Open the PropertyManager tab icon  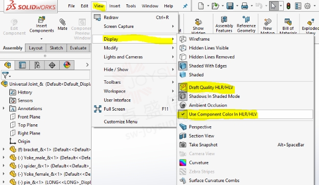[x=22, y=65]
